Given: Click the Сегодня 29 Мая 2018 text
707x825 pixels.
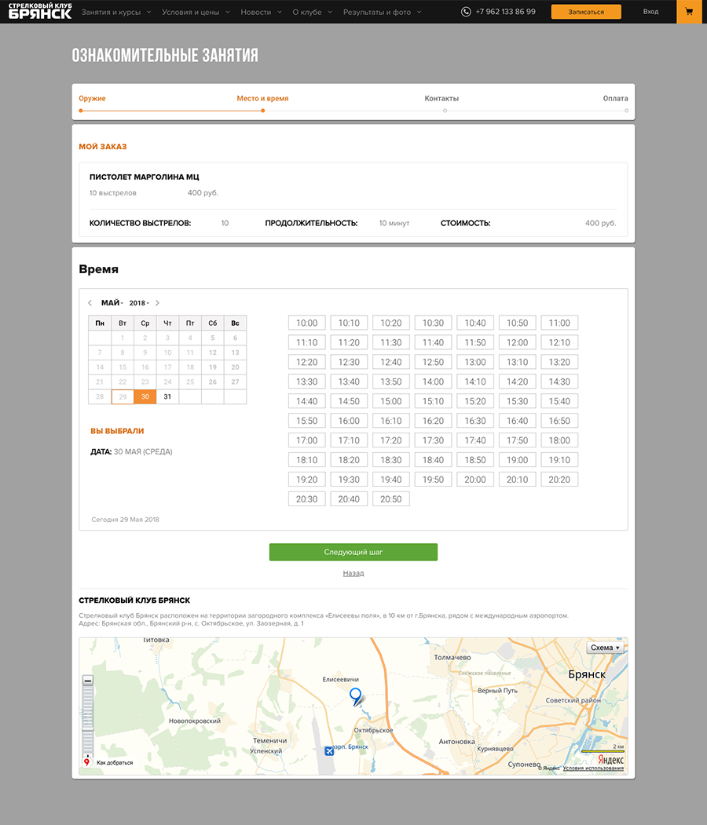Looking at the screenshot, I should coord(125,520).
